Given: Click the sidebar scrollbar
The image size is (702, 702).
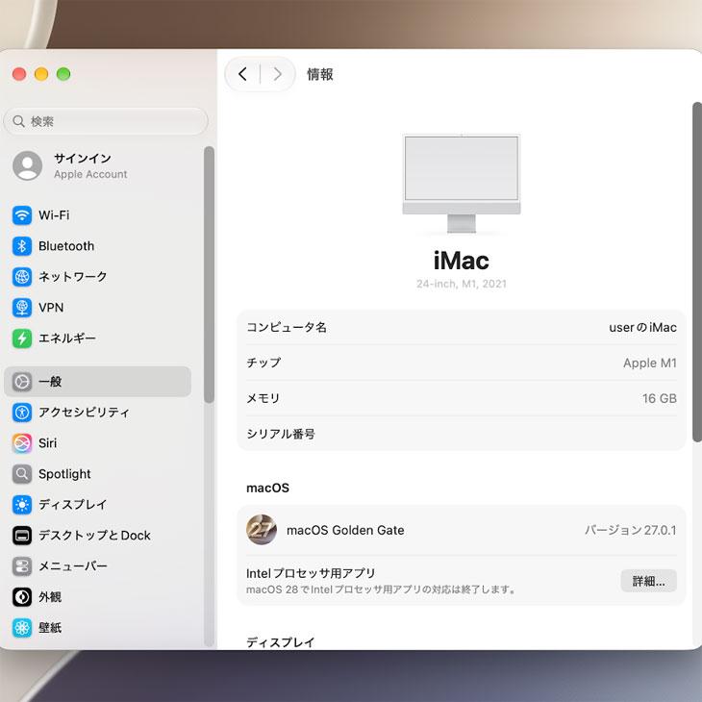Looking at the screenshot, I should (x=209, y=275).
